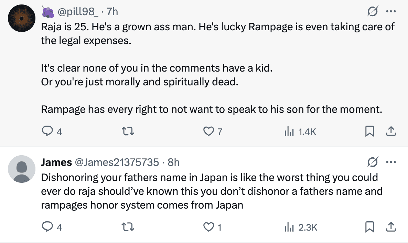This screenshot has width=408, height=243.
Task: Open more options for the @pill98_ tweet
Action: [x=390, y=12]
